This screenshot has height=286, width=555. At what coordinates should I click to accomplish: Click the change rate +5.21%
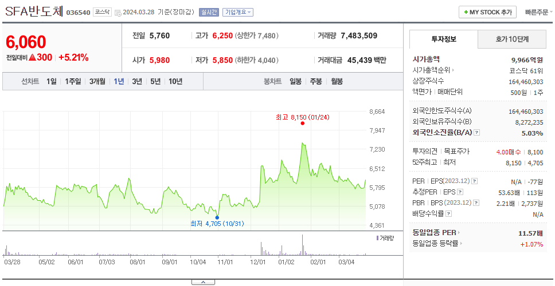coord(73,57)
